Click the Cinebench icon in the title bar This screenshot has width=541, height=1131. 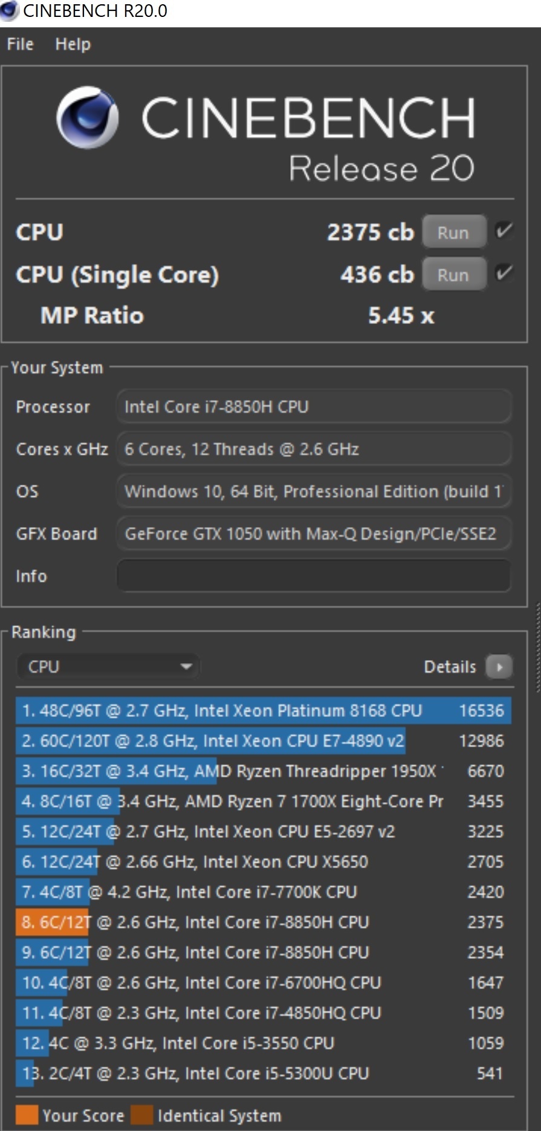click(x=9, y=10)
